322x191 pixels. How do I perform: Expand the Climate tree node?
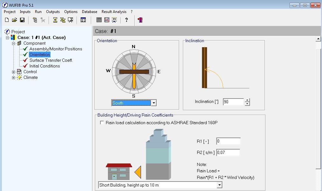13,78
